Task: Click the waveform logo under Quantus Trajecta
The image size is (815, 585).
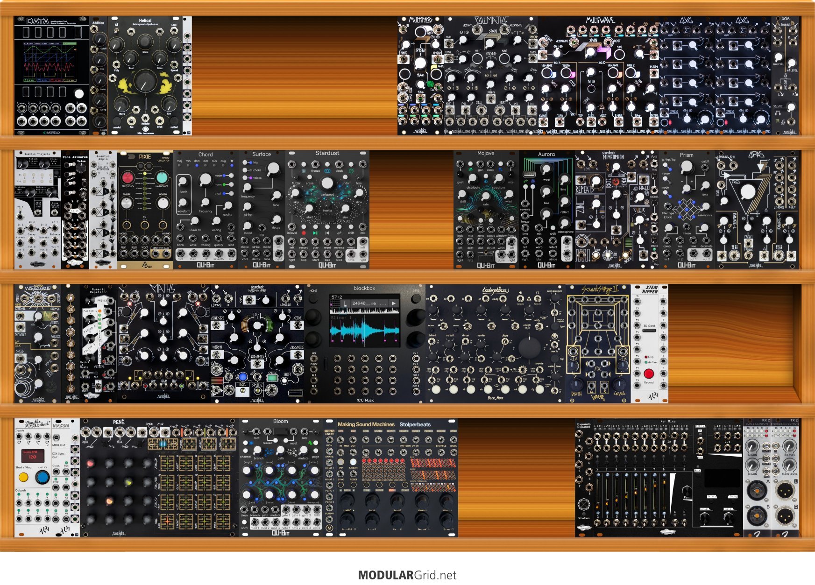Action: 37,264
